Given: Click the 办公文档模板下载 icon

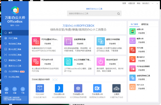Looking at the screenshot, I should 68,62.
